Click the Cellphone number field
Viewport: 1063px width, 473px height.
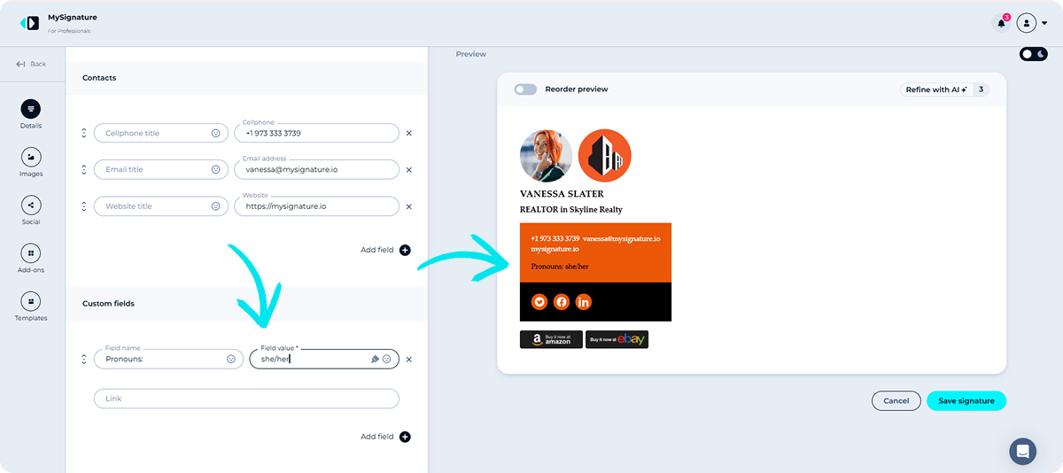tap(316, 133)
